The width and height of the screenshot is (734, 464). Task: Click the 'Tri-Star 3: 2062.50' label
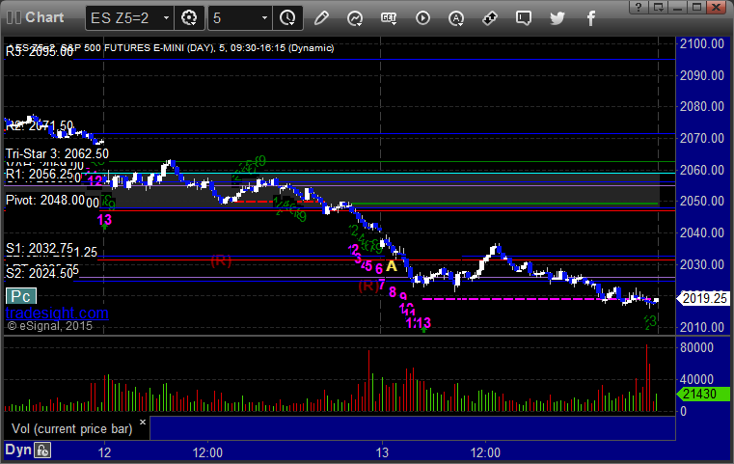[x=57, y=153]
